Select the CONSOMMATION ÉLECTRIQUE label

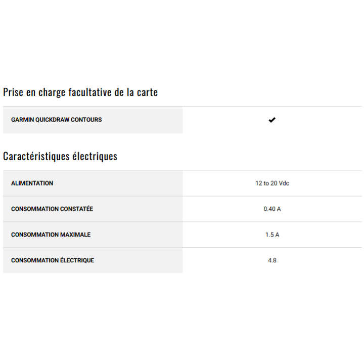point(53,260)
